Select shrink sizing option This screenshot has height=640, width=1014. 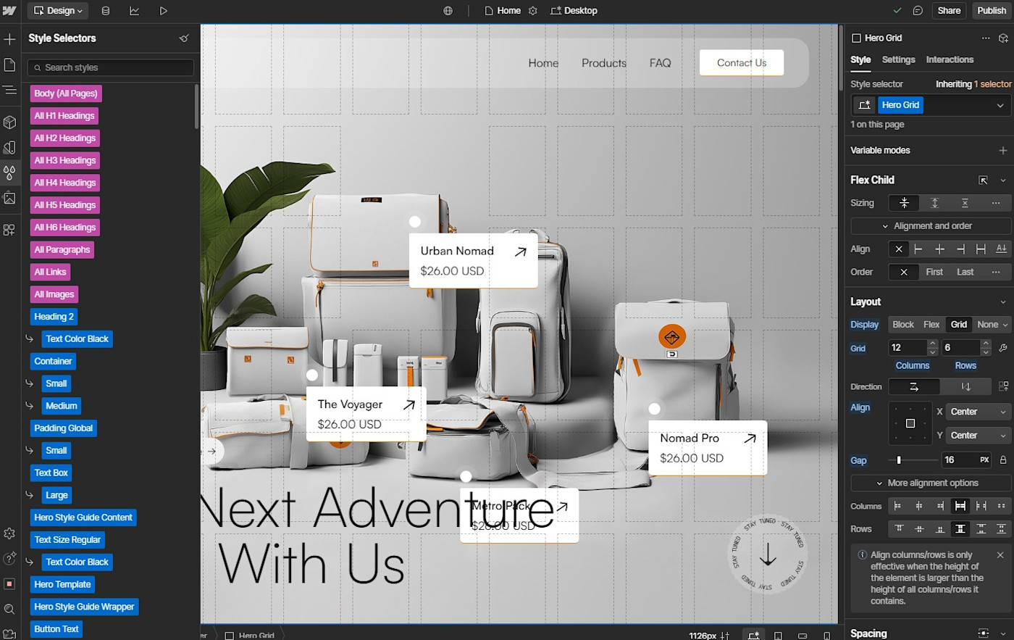[904, 203]
